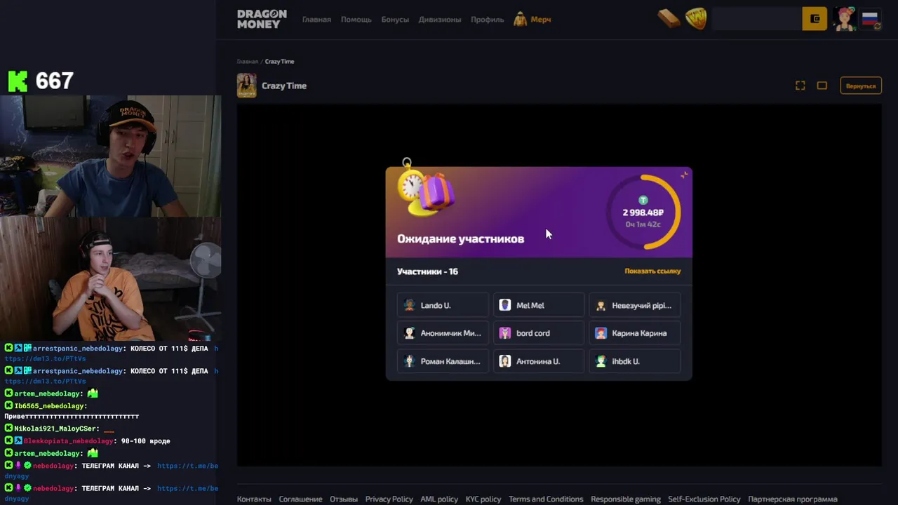
Task: Go to the Бонусы page
Action: pos(395,20)
